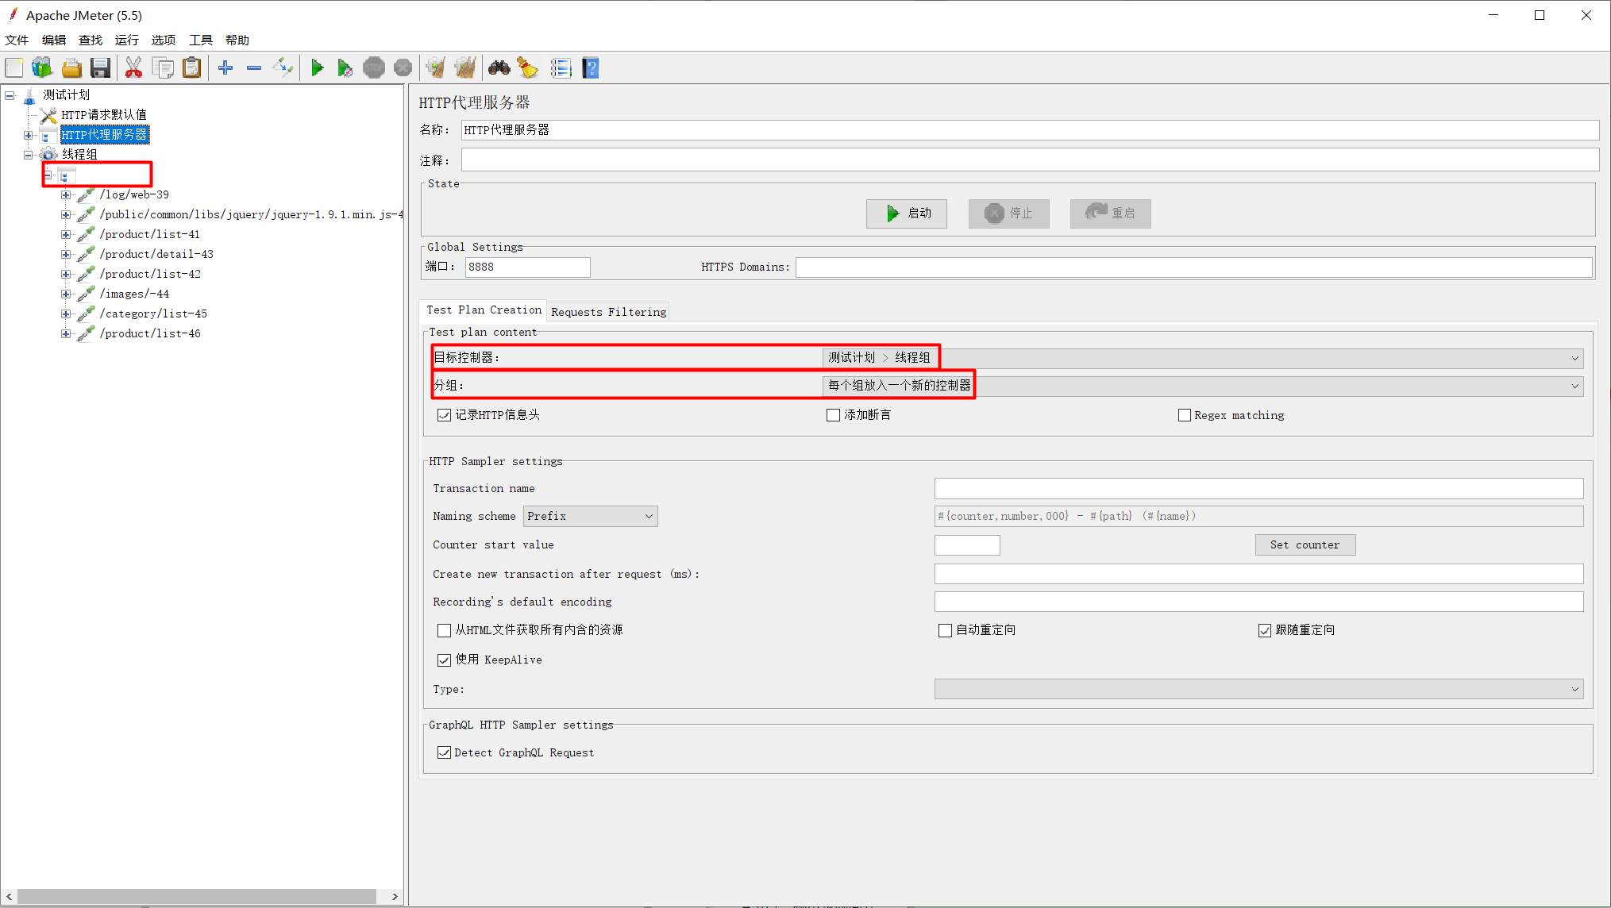Image resolution: width=1611 pixels, height=908 pixels.
Task: Click the Reset Search broom icon
Action: [528, 68]
